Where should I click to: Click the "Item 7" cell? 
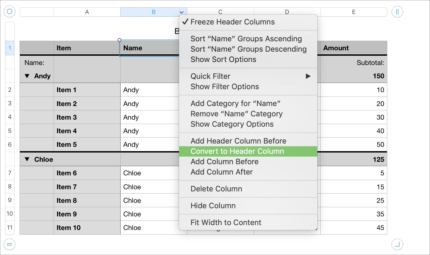click(87, 187)
